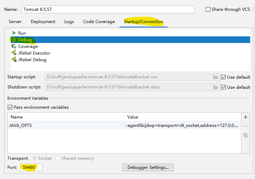Click the Shutdown script path field
Screen dimensions: 255x179
coord(132,87)
